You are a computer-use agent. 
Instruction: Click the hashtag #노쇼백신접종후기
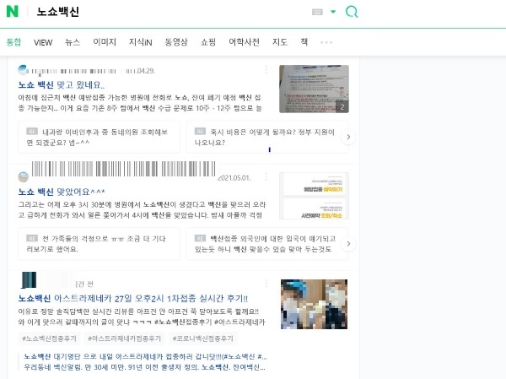click(x=49, y=338)
